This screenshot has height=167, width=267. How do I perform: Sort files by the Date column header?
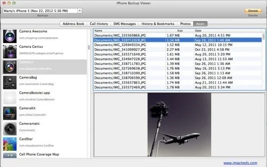pyautogui.click(x=228, y=31)
